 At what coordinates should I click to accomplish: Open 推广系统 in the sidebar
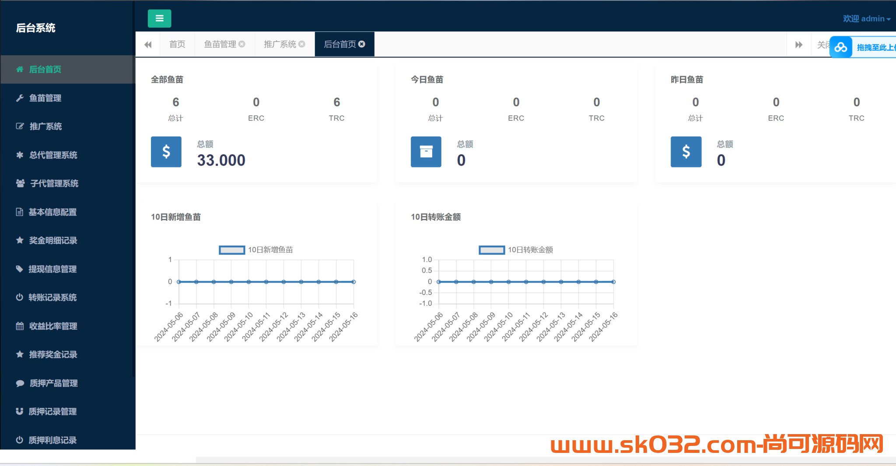(x=67, y=126)
